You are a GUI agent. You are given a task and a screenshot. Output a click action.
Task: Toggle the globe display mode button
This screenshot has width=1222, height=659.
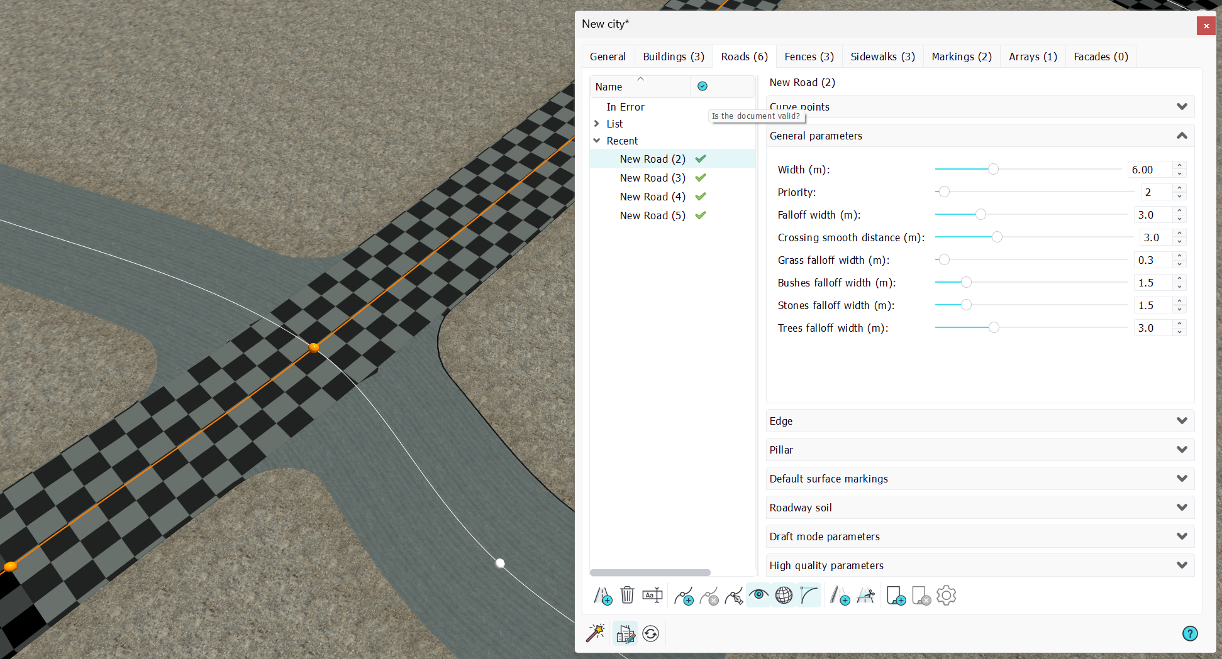click(x=784, y=595)
